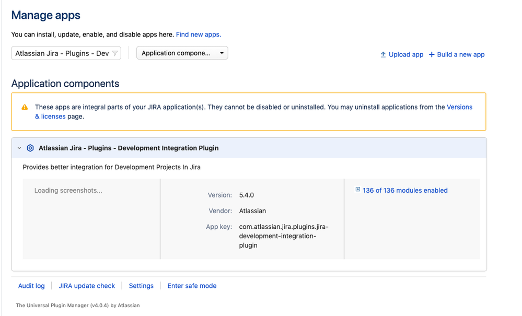Screen dimensions: 522x316
Task: Click the funnel icon in the filter field
Action: click(x=115, y=53)
